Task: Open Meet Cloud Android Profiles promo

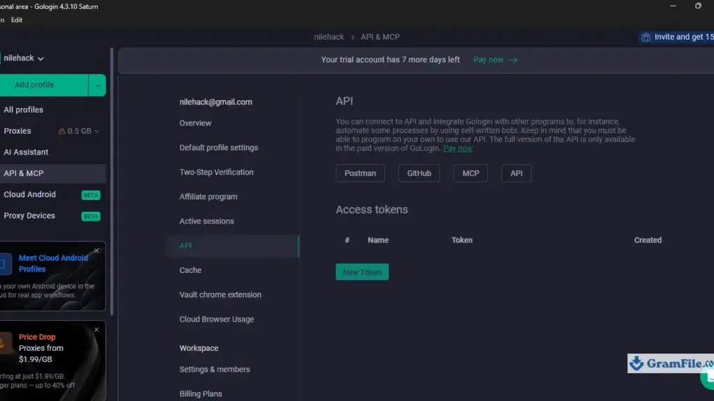Action: pyautogui.click(x=53, y=276)
